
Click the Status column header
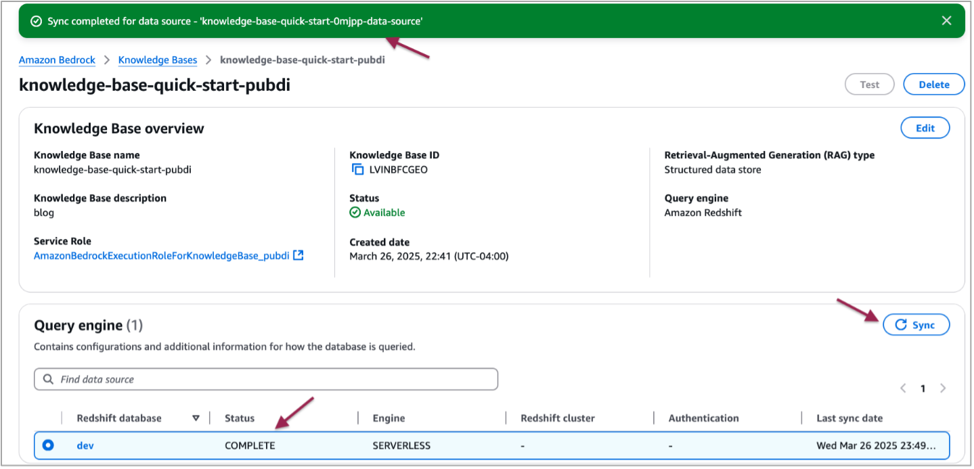[x=240, y=418]
